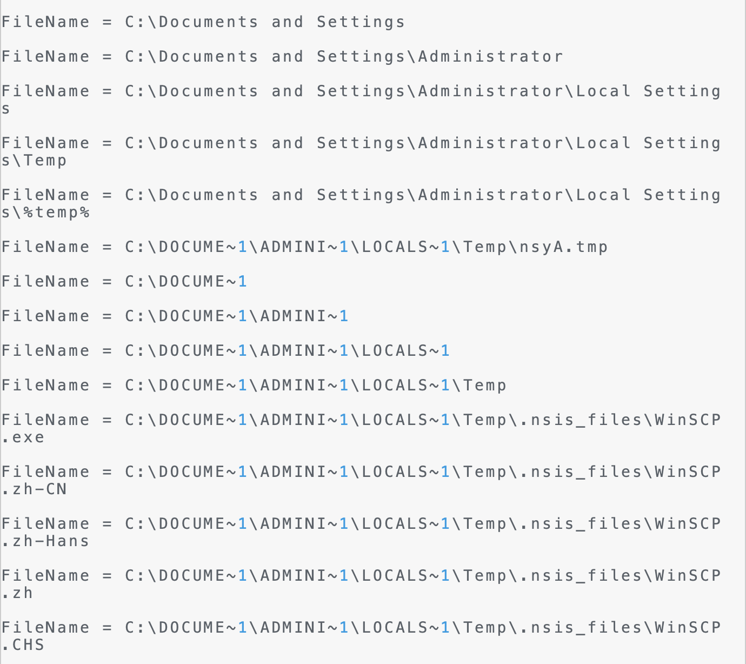Click the line ending with 'LOCALS~1'
746x664 pixels.
[225, 351]
